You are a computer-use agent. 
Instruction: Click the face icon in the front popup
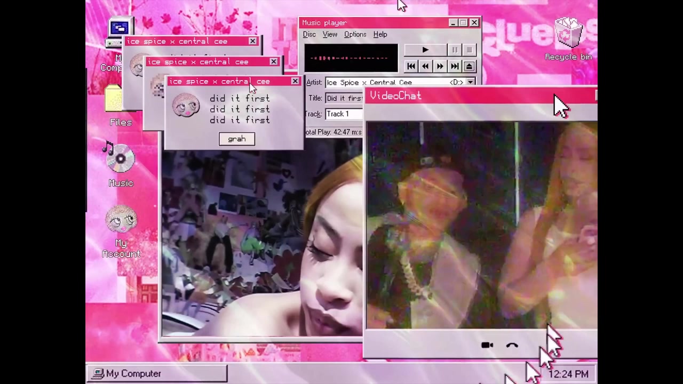(186, 105)
